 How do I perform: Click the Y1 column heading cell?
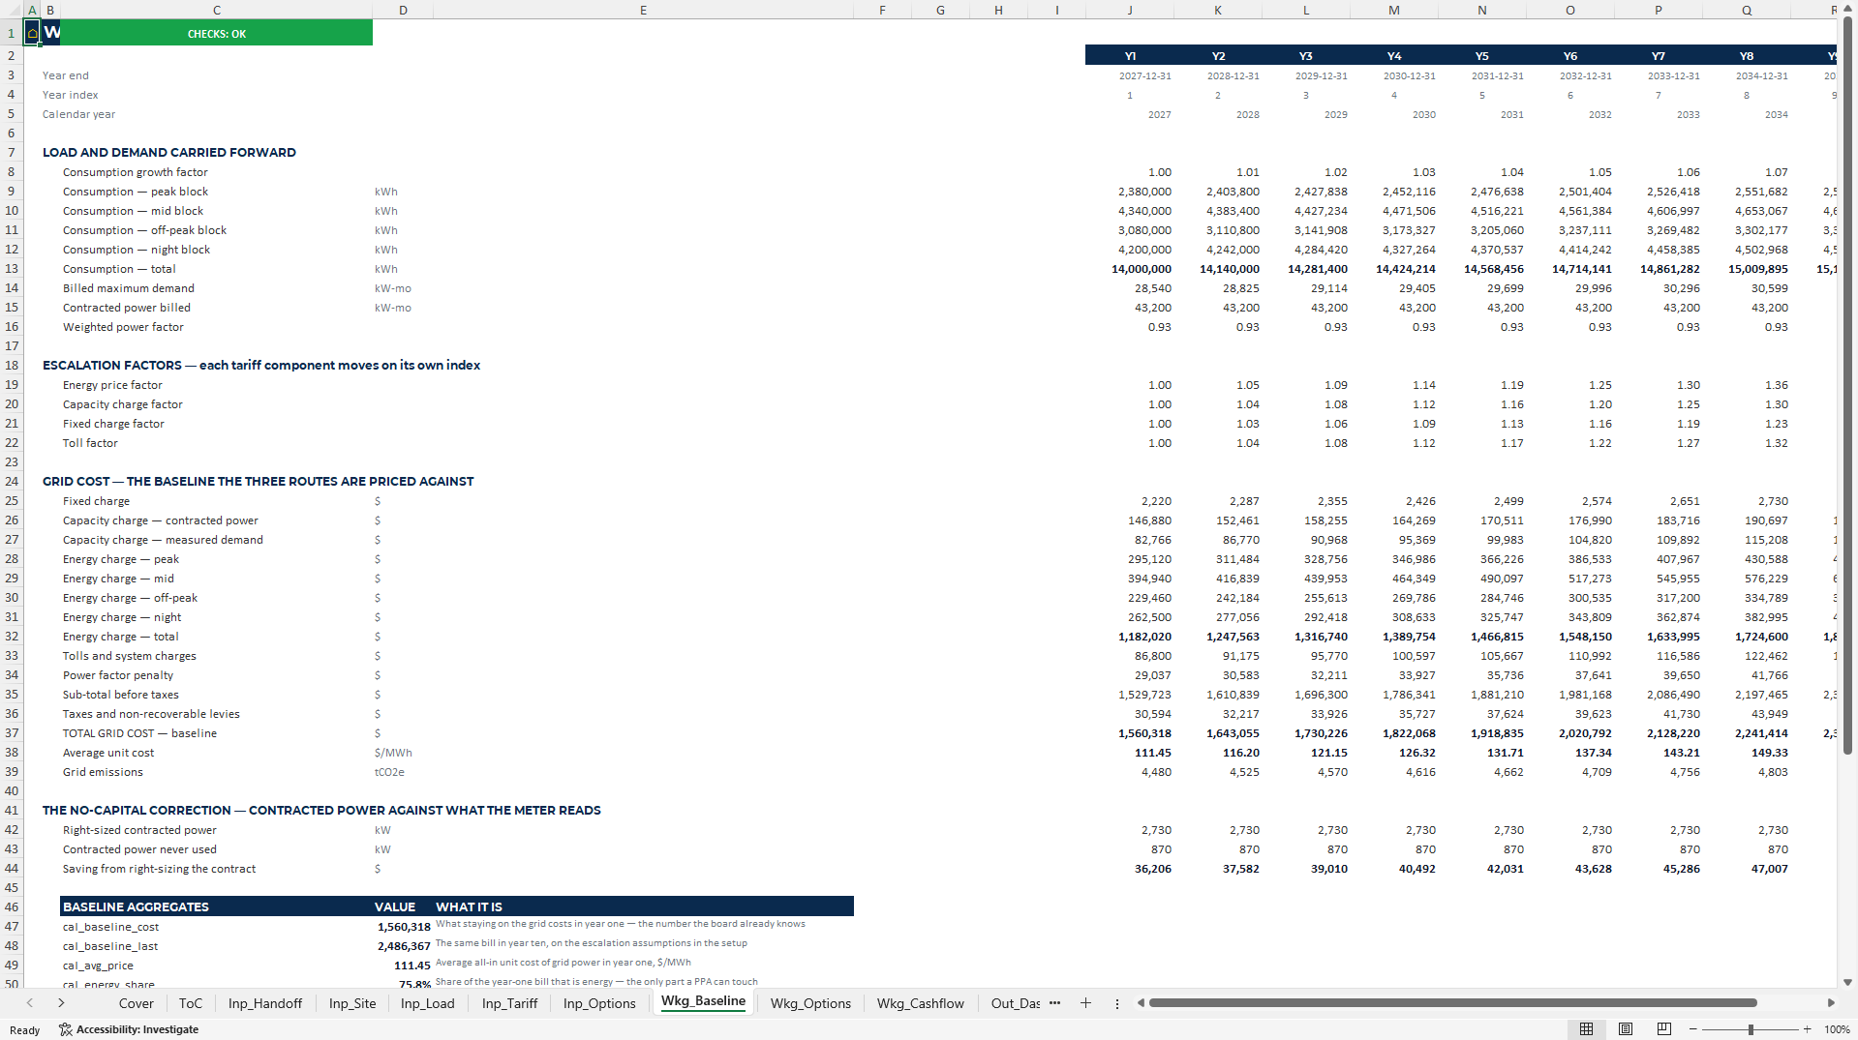point(1130,56)
